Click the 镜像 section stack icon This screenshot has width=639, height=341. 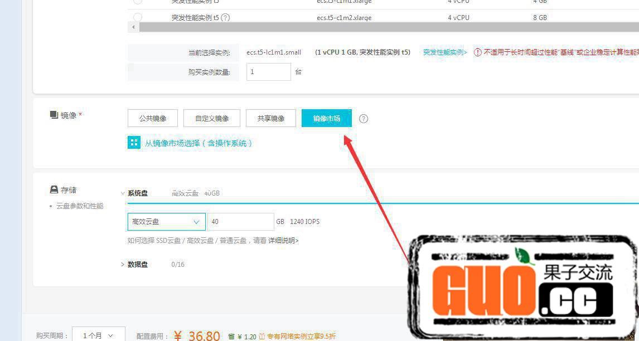click(x=54, y=115)
